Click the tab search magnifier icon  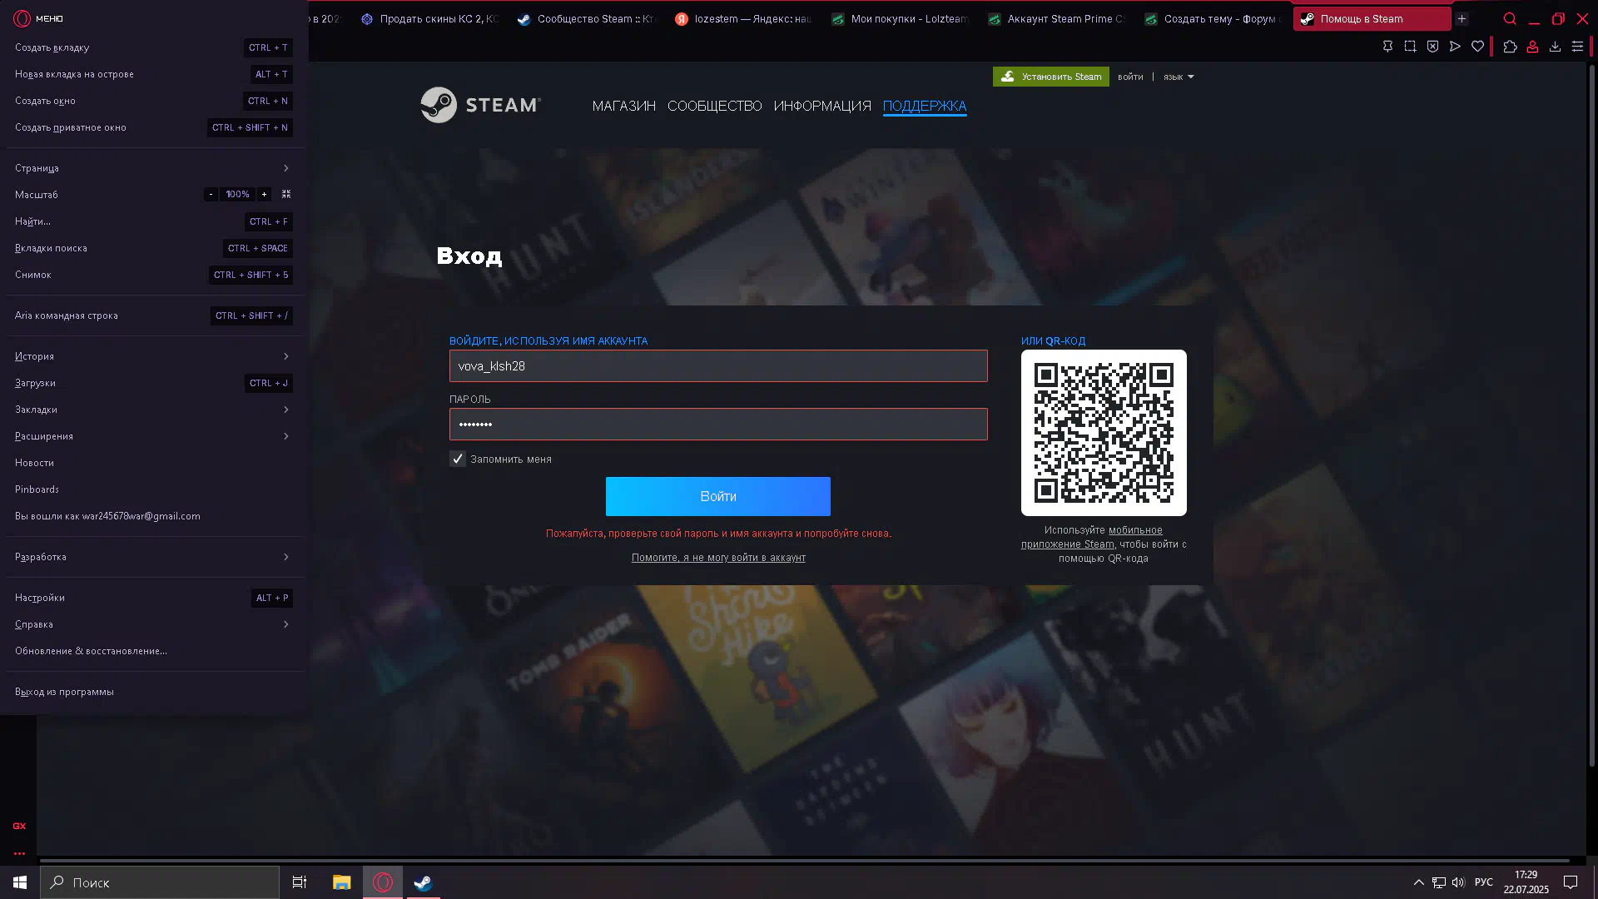point(1510,18)
